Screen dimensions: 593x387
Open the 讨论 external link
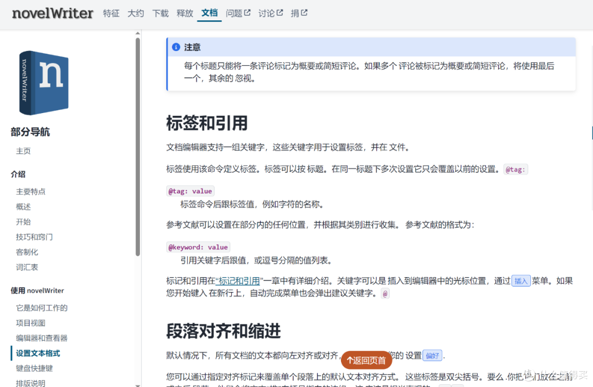click(270, 13)
